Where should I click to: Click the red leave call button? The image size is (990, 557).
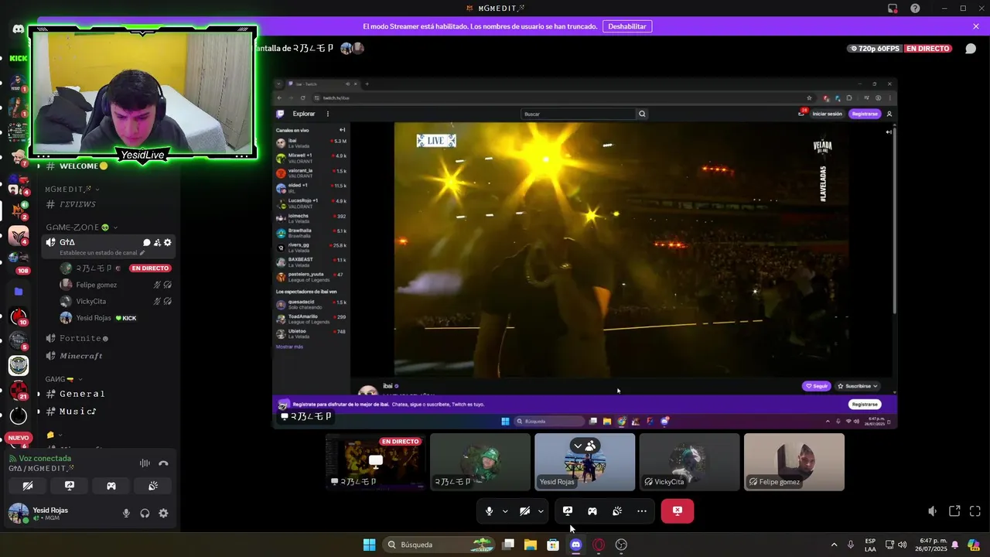click(678, 511)
